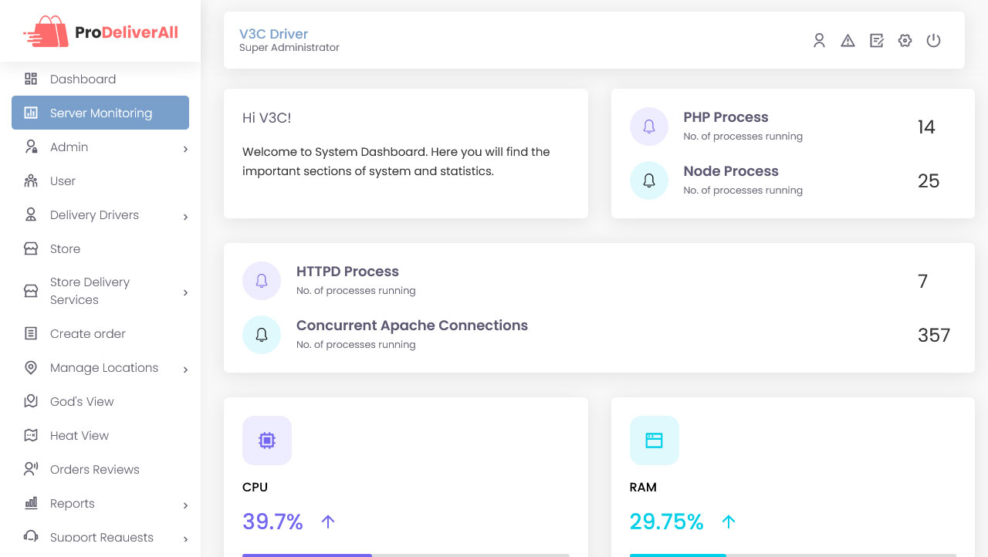
Task: Go to the User menu item
Action: (100, 181)
